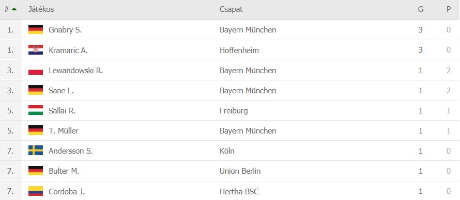The width and height of the screenshot is (460, 200).
Task: Click the German flag beside Sane L.
Action: click(x=36, y=90)
